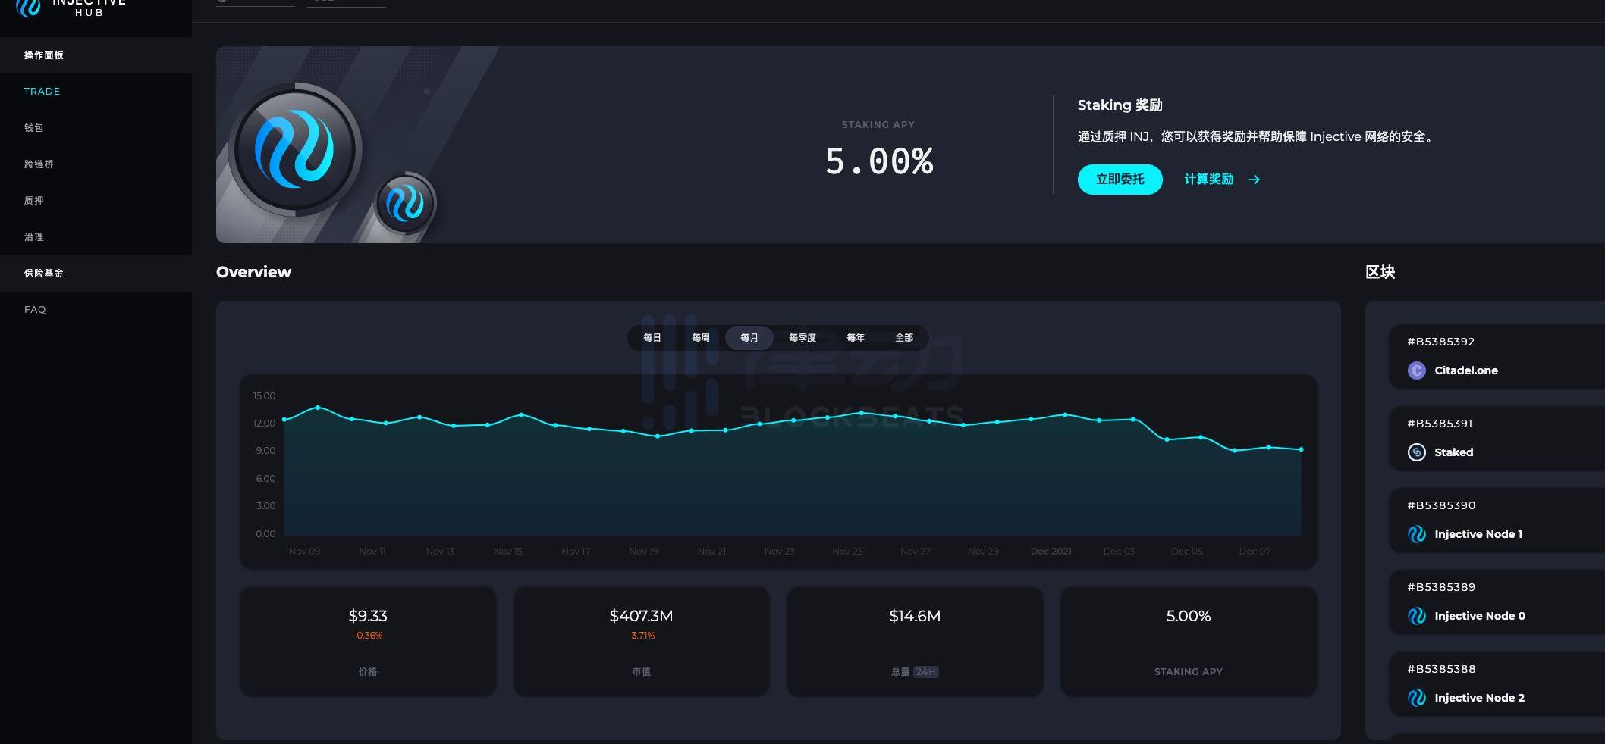
Task: Open the TRADE menu item
Action: [42, 92]
